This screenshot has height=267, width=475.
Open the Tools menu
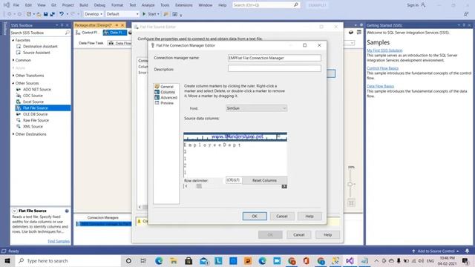165,5
